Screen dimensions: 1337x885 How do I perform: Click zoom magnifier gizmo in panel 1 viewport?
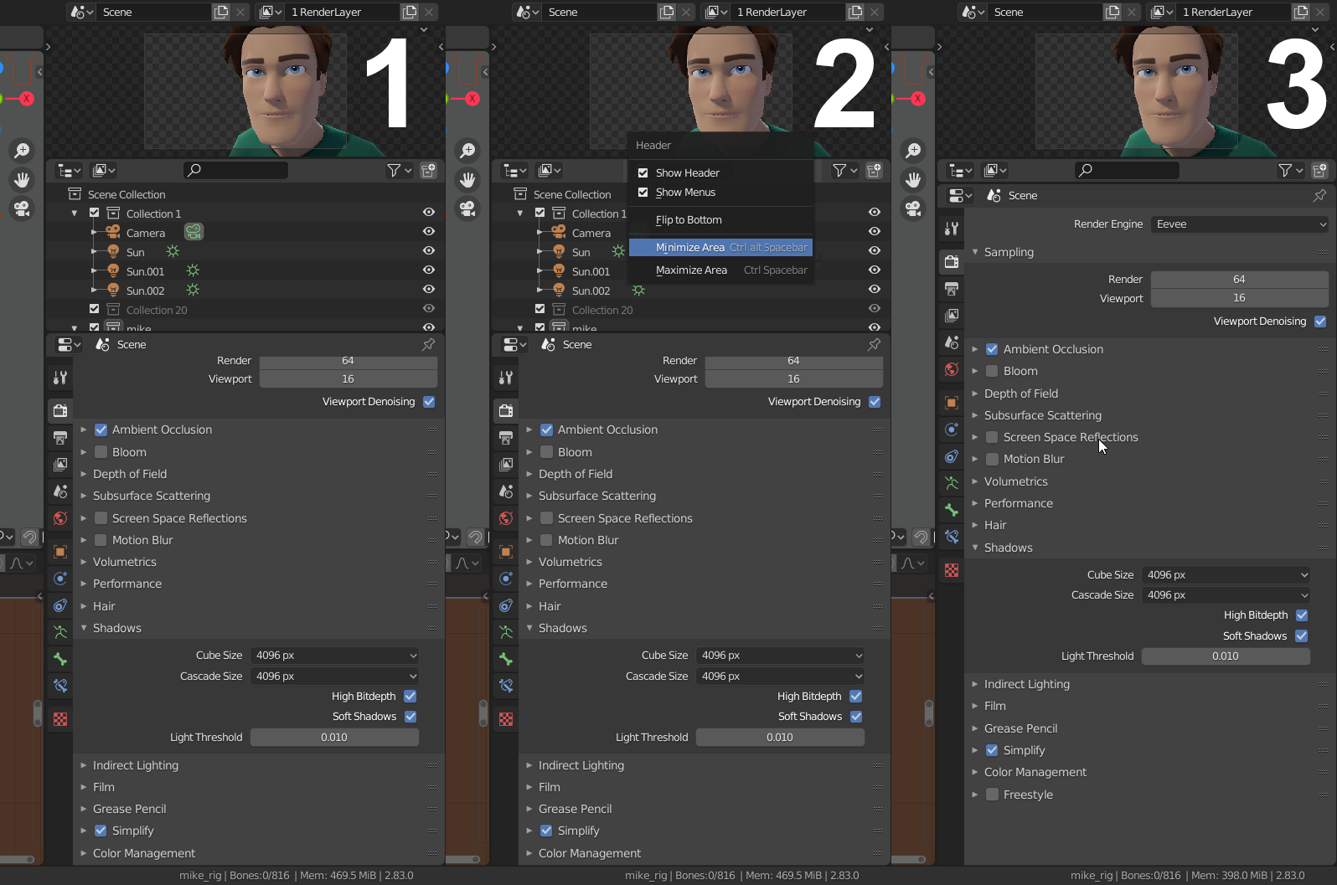tap(22, 151)
